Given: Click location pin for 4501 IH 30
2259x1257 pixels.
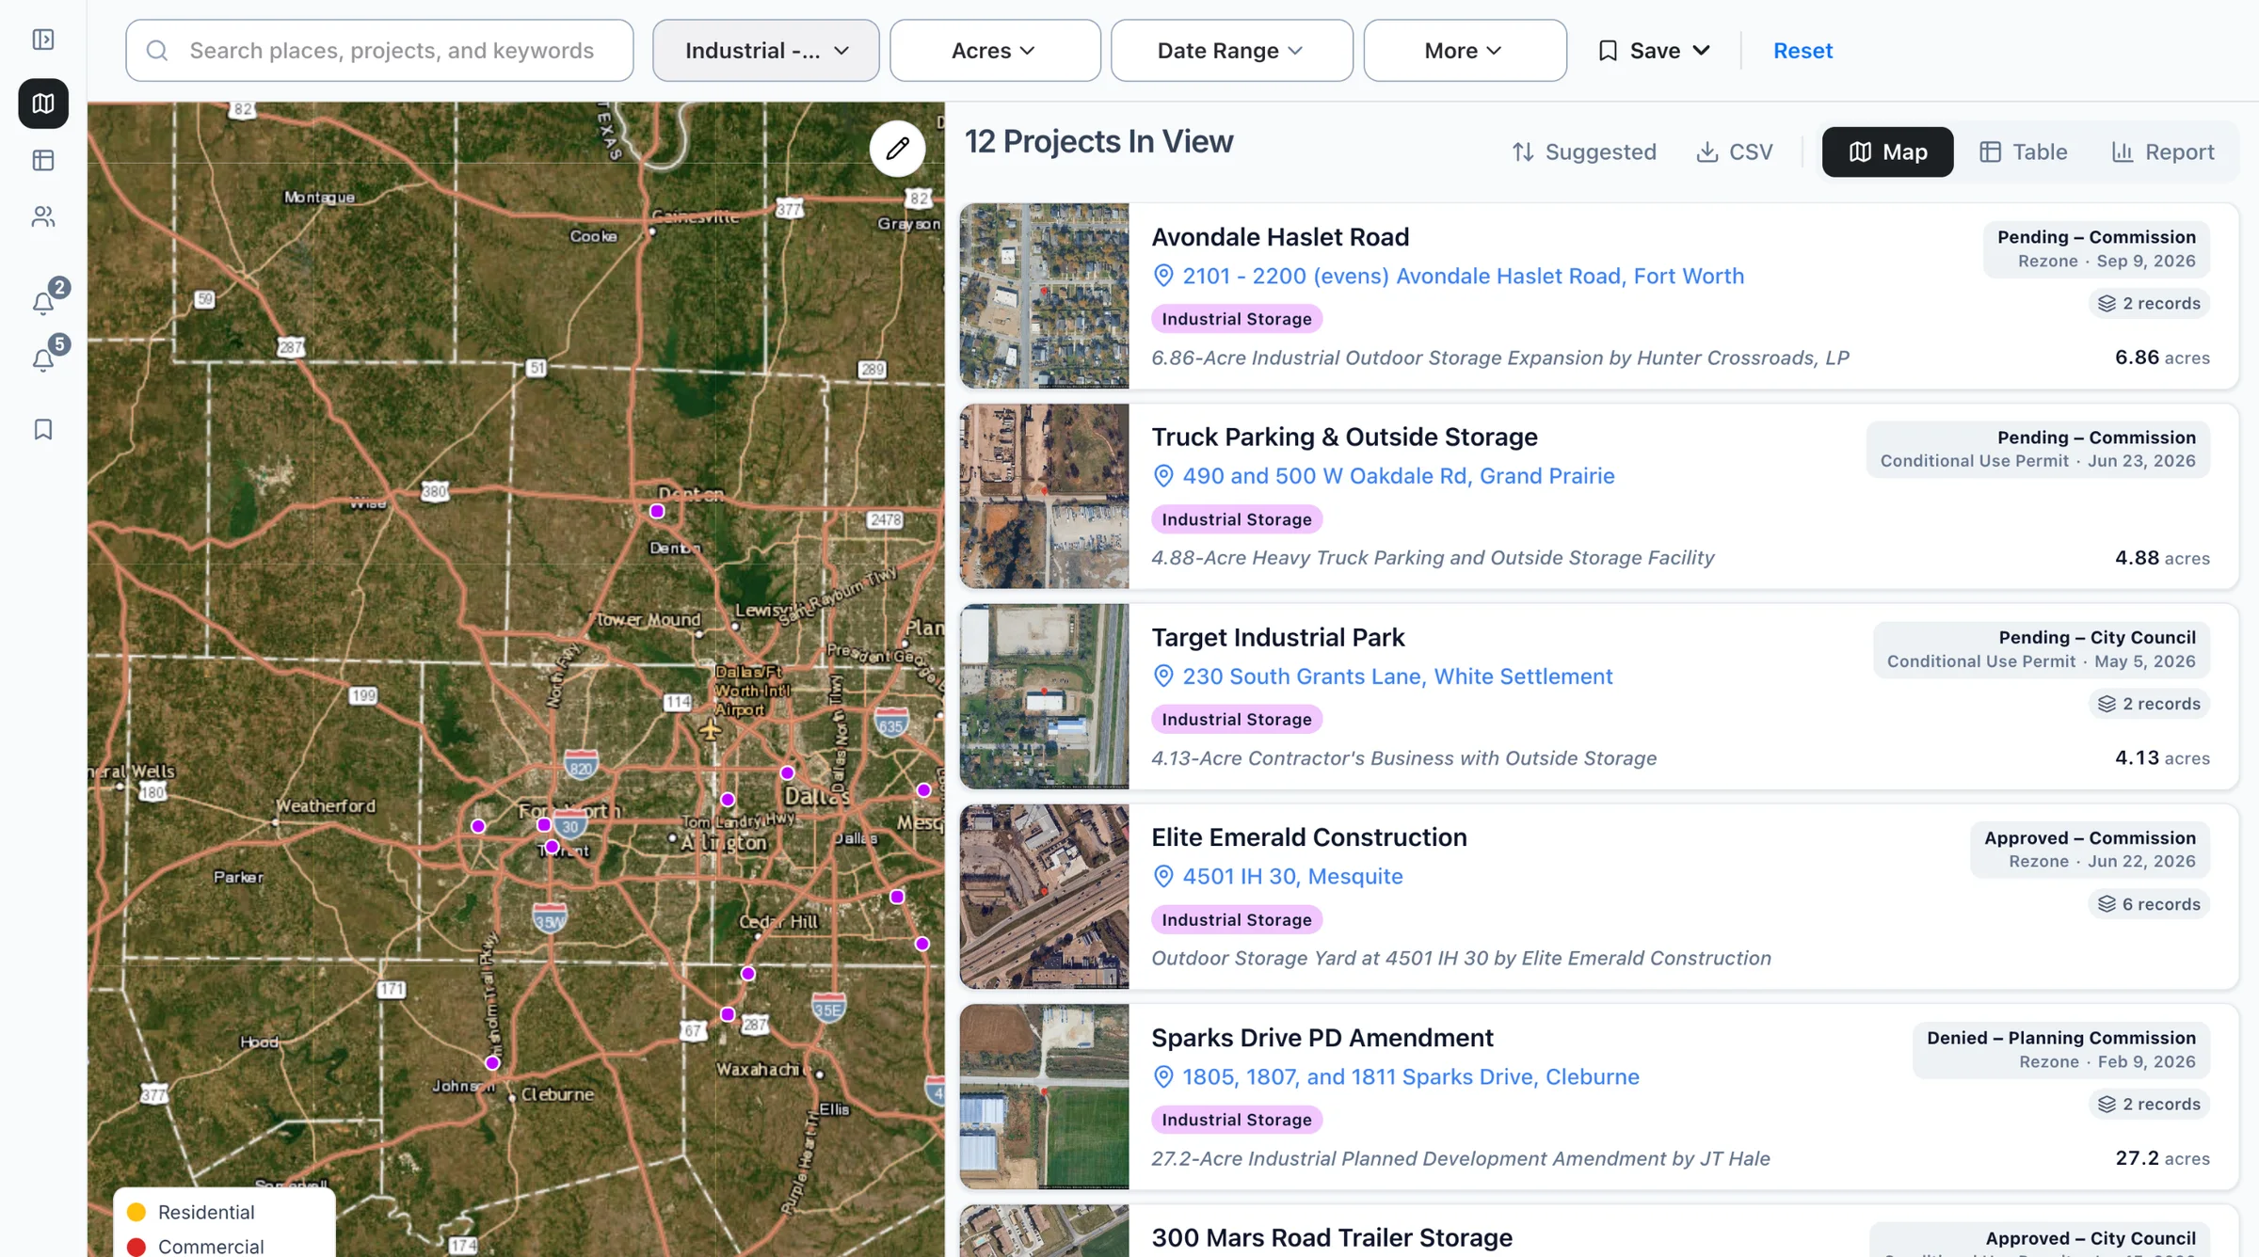Looking at the screenshot, I should point(1163,876).
